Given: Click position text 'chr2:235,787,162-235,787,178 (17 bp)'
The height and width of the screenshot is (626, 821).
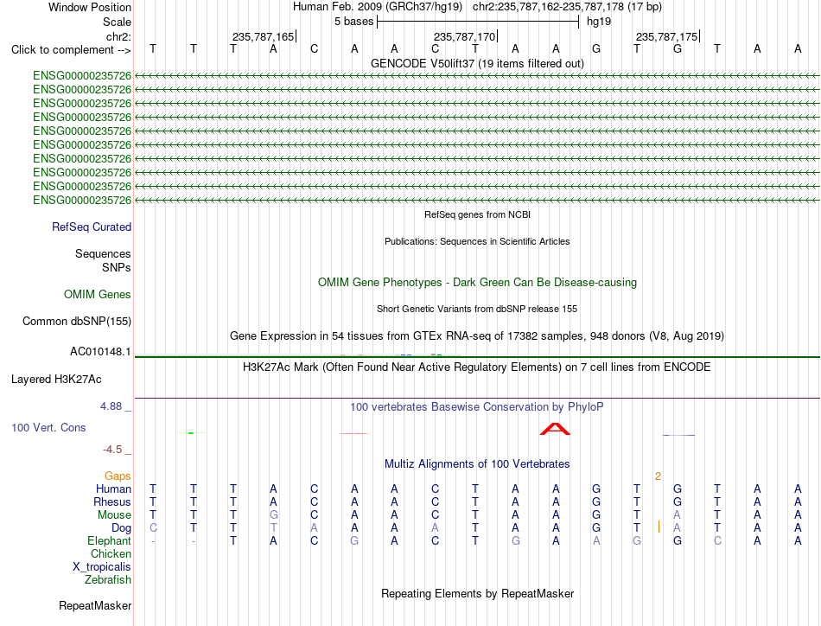Looking at the screenshot, I should tap(567, 7).
